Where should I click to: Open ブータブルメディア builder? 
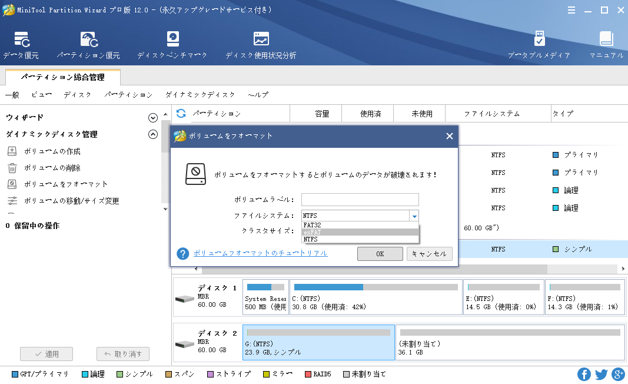pos(539,45)
